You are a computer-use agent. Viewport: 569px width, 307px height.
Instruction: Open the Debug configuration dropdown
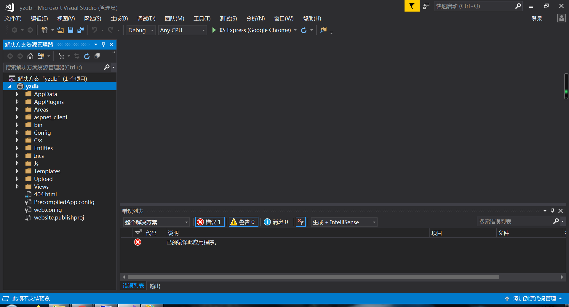[x=141, y=30]
